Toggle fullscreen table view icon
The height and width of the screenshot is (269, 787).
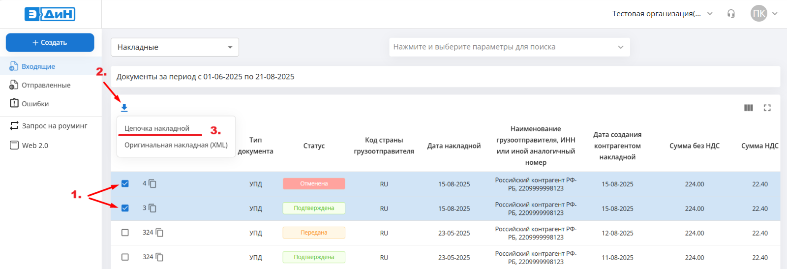(767, 108)
